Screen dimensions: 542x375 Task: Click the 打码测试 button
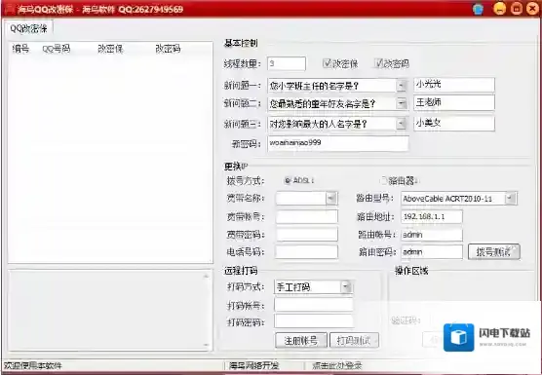(354, 341)
